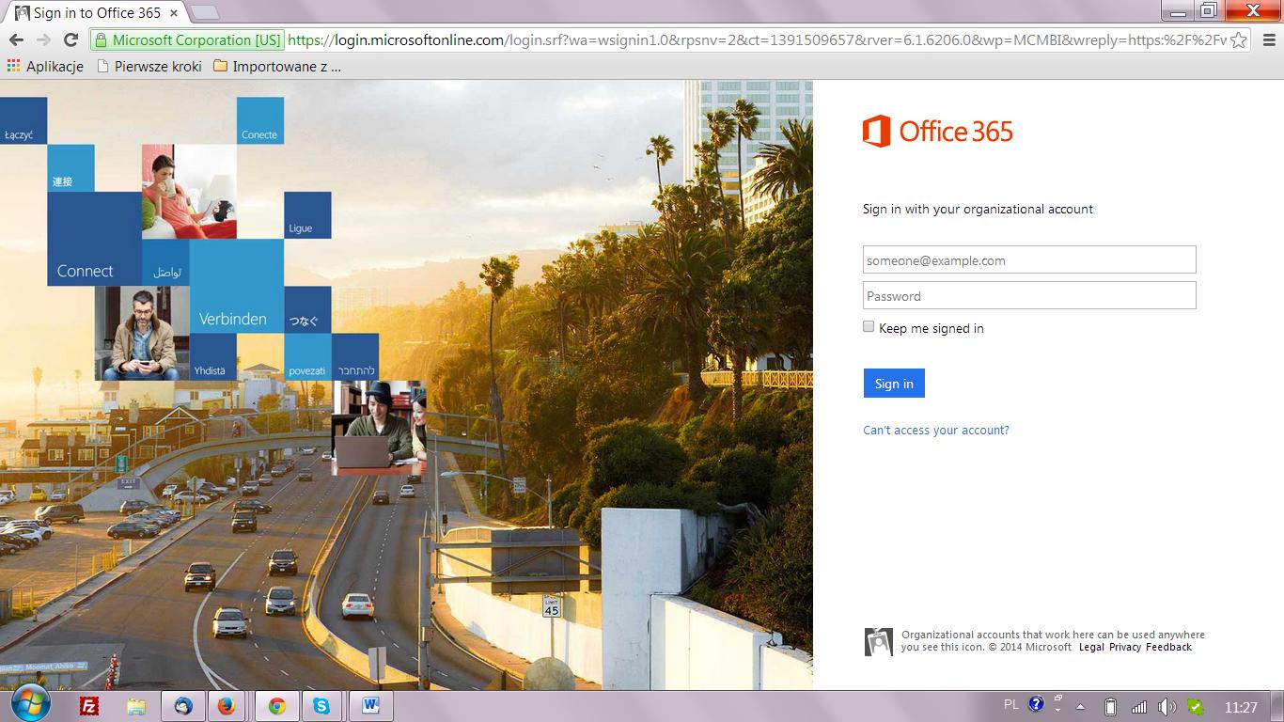Click the browser forward arrow
Image resolution: width=1284 pixels, height=722 pixels.
[43, 39]
